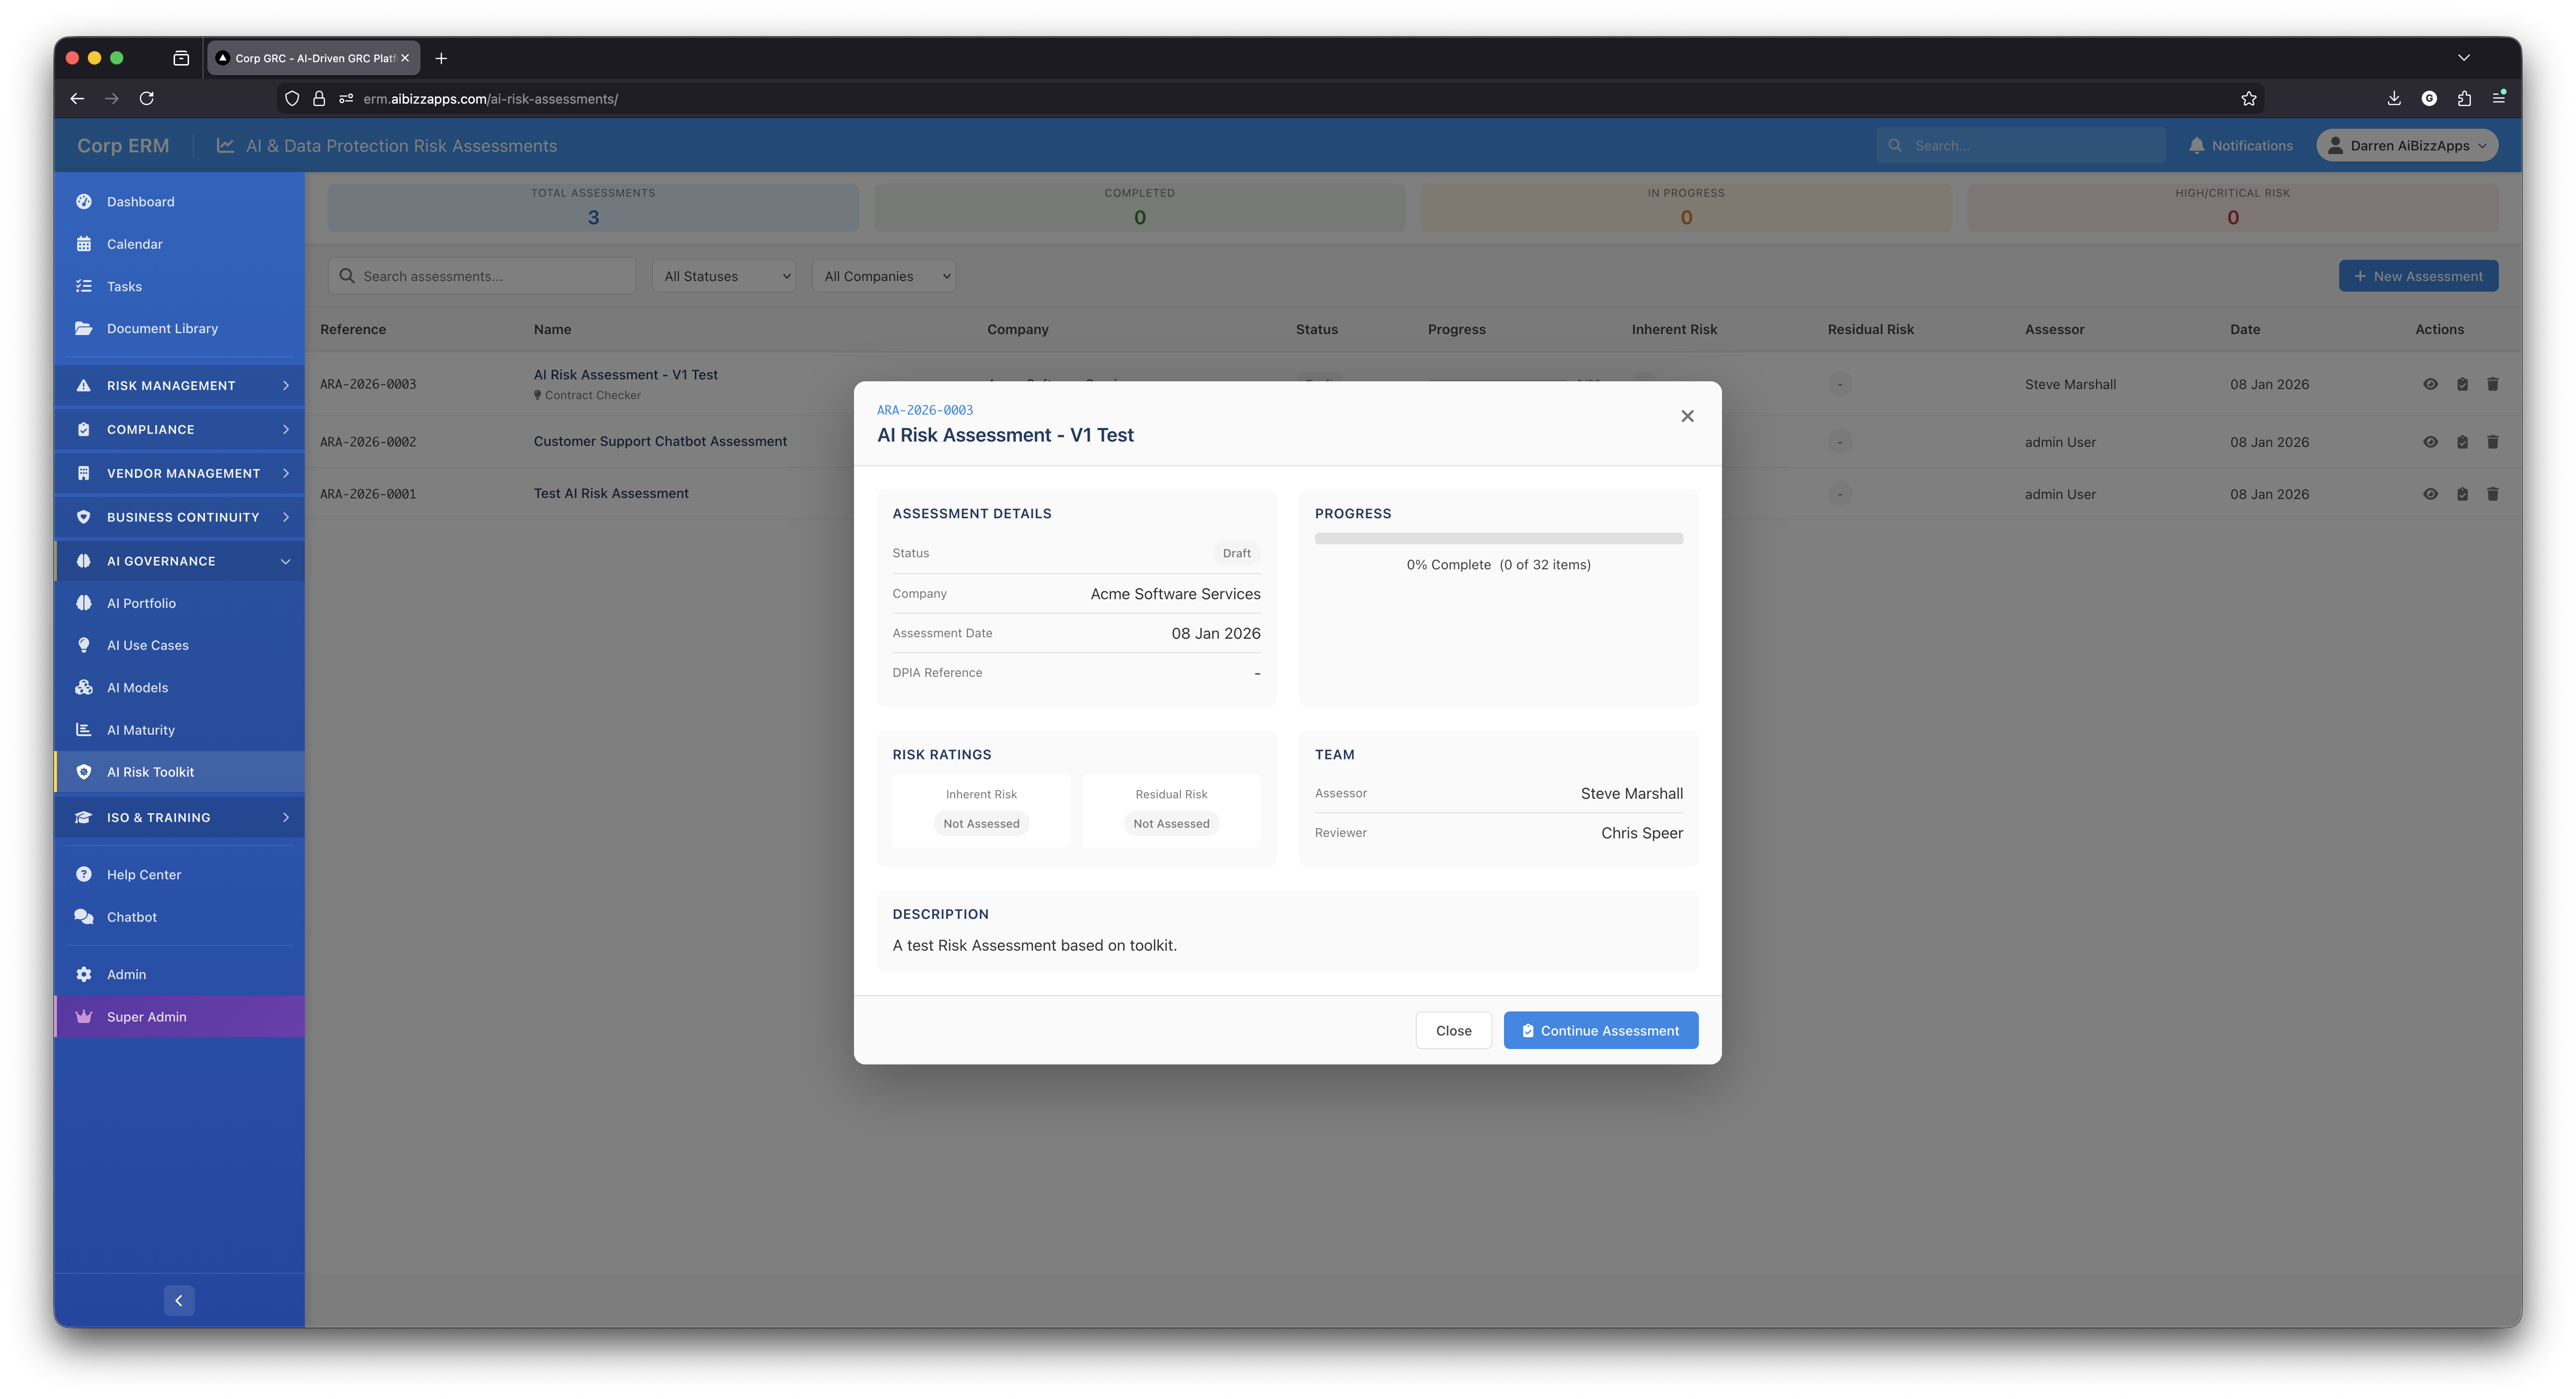The height and width of the screenshot is (1399, 2576).
Task: Click the assessment progress bar
Action: (x=1498, y=538)
